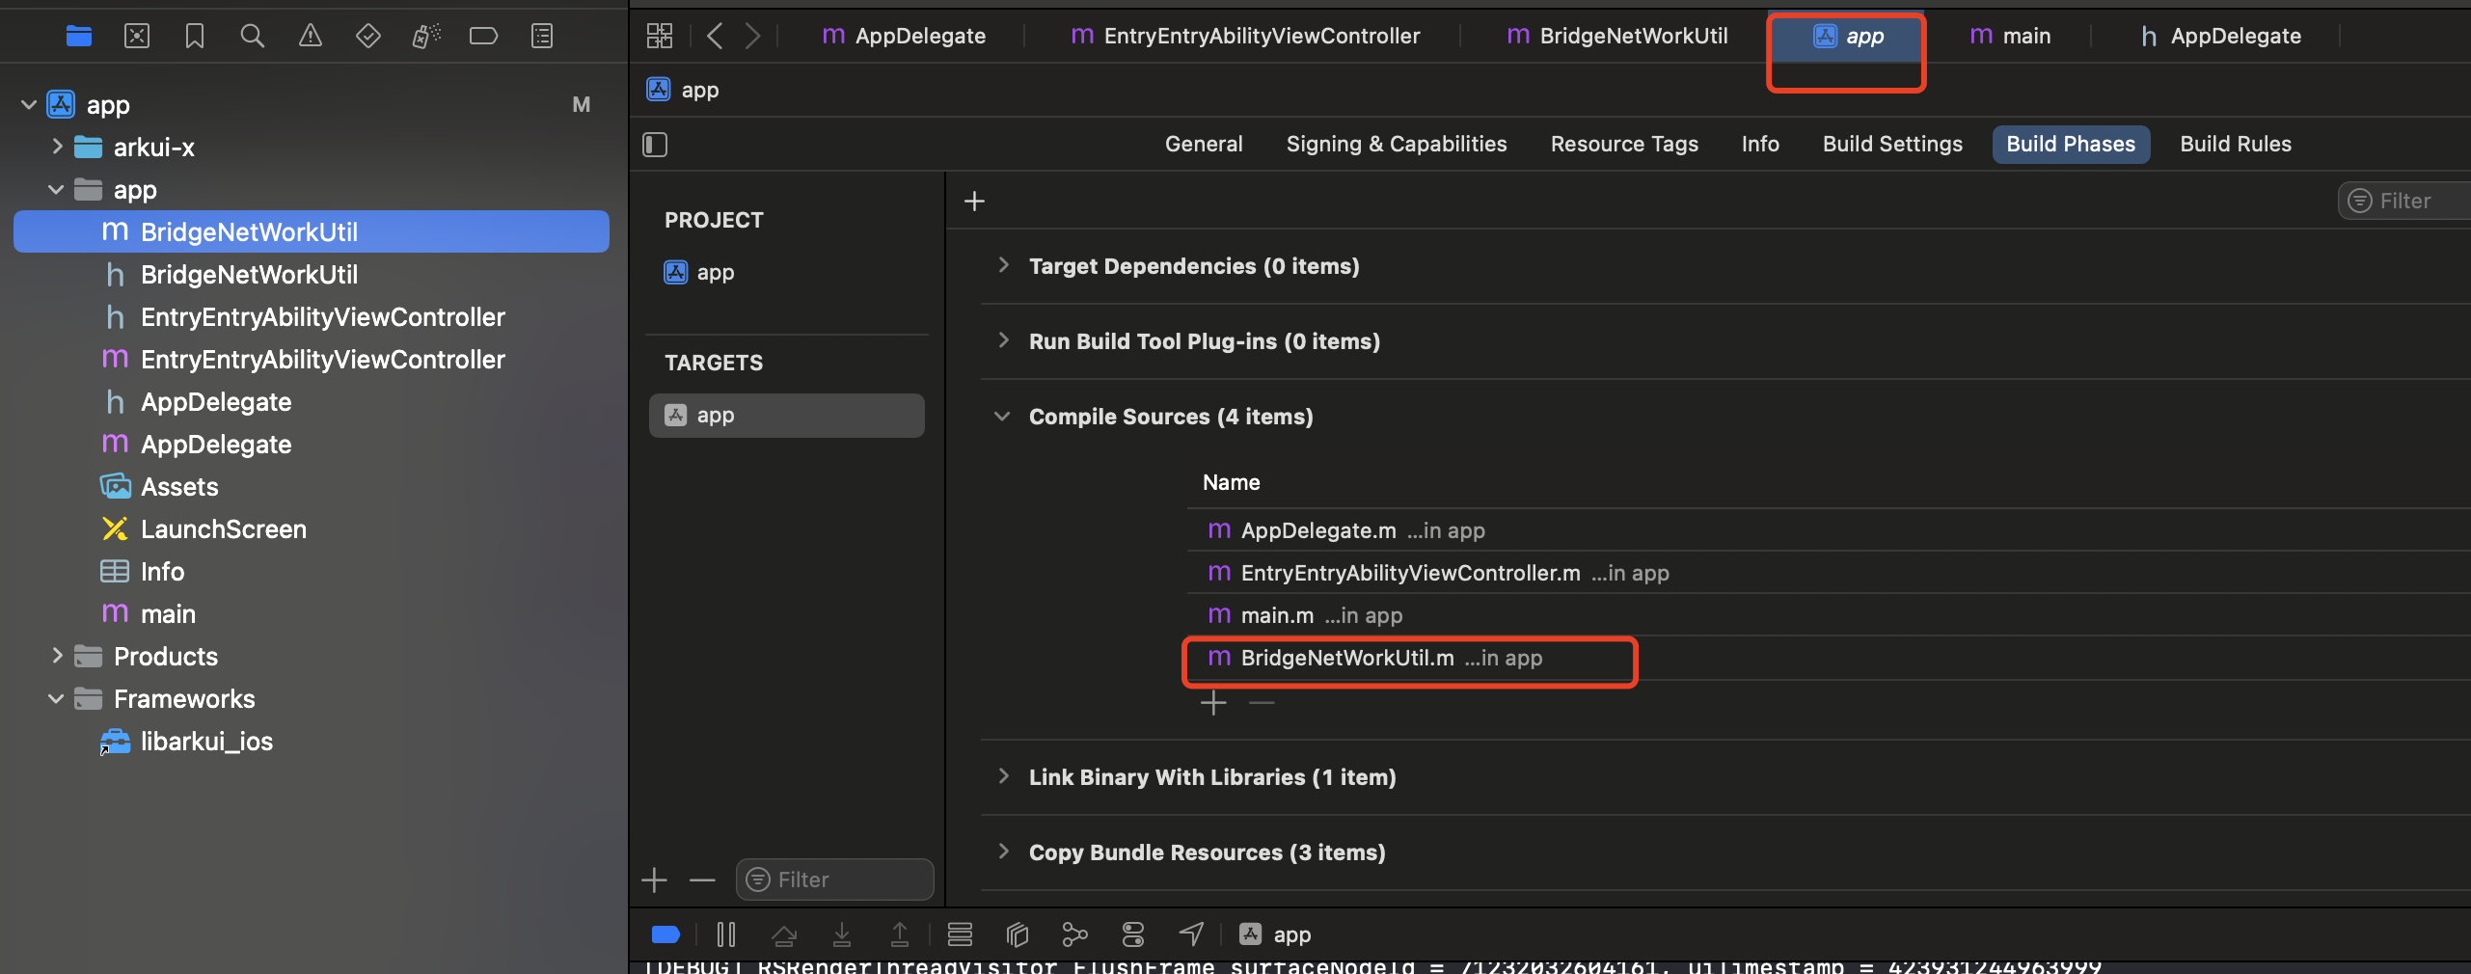Open Signing & Capabilities tab
The height and width of the screenshot is (974, 2471).
point(1397,145)
